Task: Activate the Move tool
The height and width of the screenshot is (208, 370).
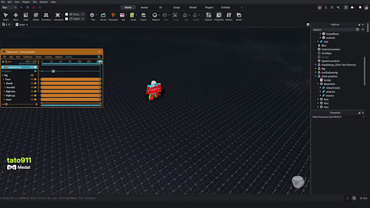Action: pyautogui.click(x=16, y=16)
